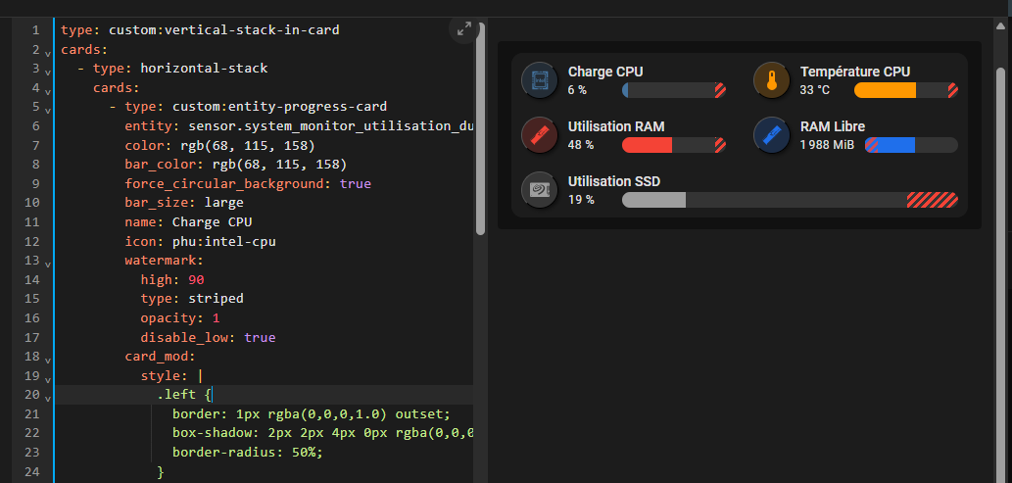1012x483 pixels.
Task: Collapse the horizontal-stack block at line 3
Action: click(x=47, y=72)
